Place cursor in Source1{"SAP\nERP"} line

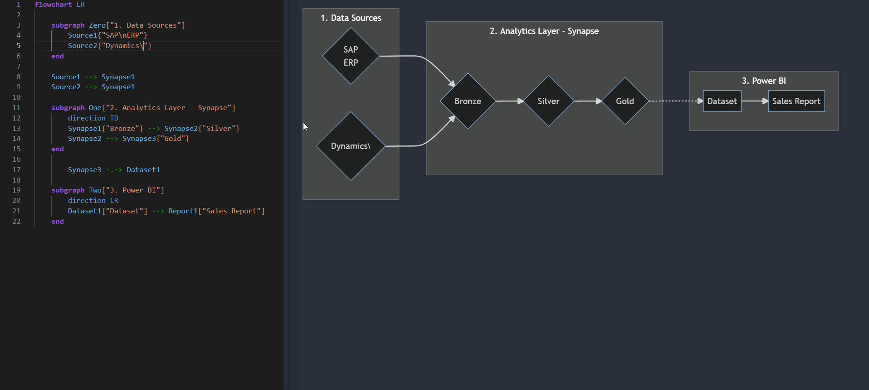coord(107,35)
